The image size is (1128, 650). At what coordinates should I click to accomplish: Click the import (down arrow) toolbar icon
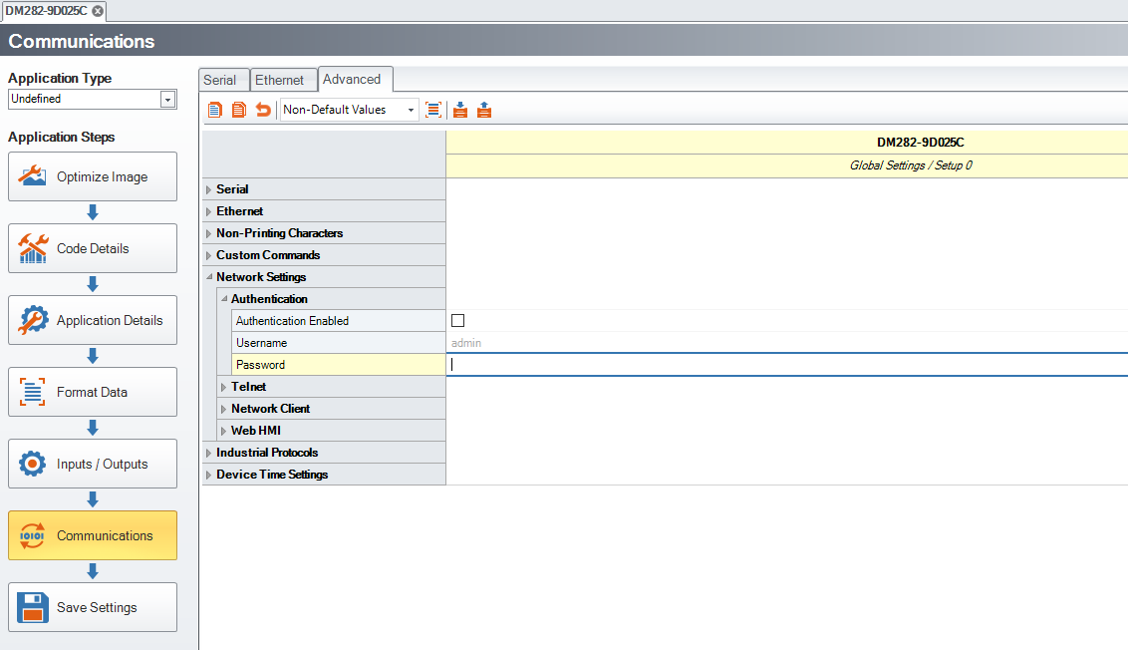459,110
